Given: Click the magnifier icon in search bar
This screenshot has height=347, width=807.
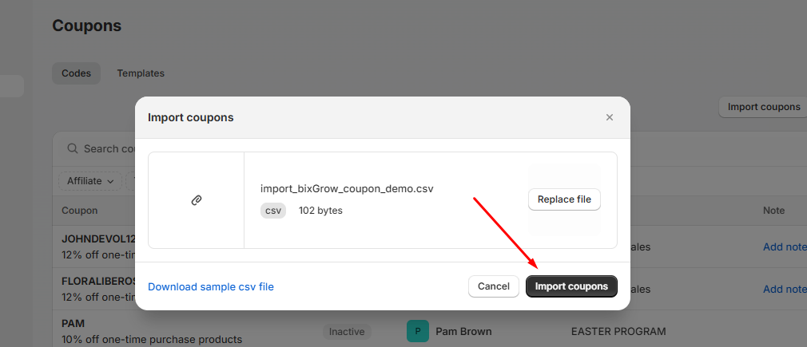Looking at the screenshot, I should tap(72, 148).
